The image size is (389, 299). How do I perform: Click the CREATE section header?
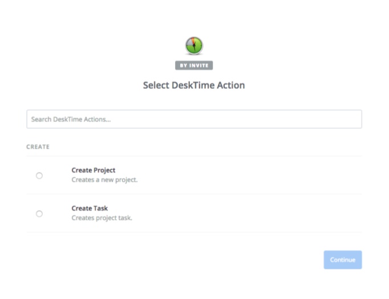coord(38,147)
